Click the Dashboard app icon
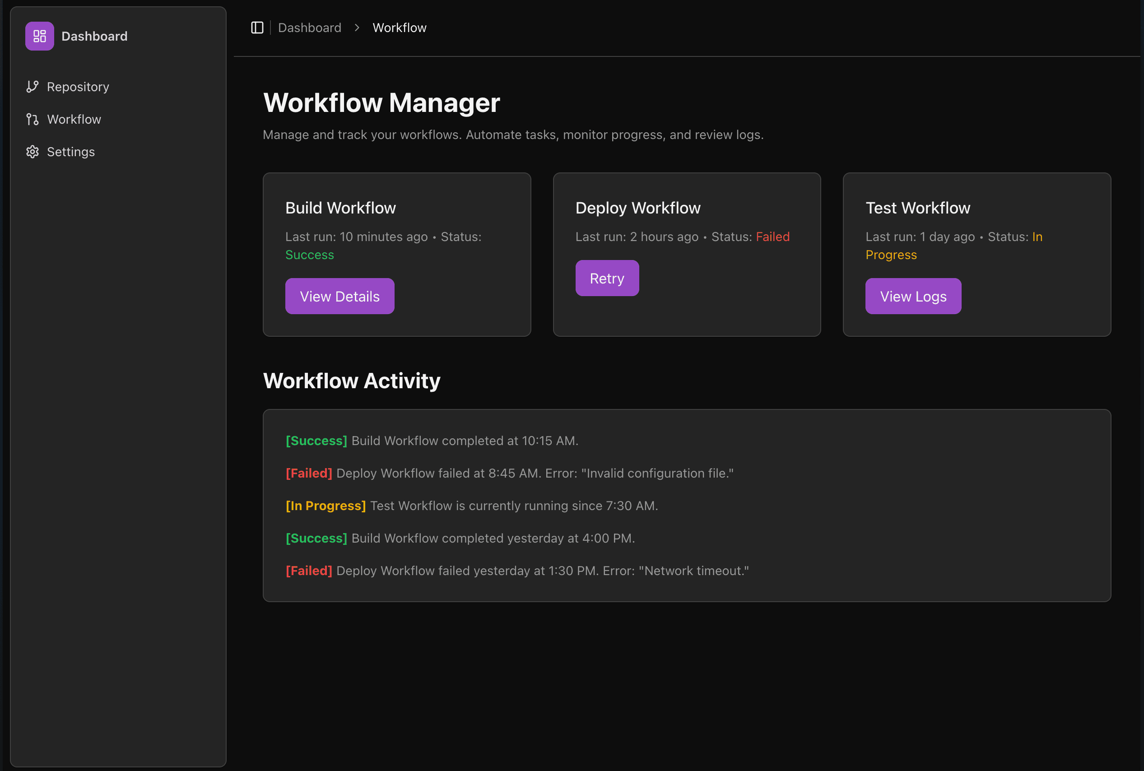 pos(41,36)
